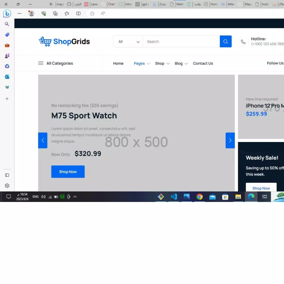Click Shop Now in Weekly Sale banner
Screen dimensions: 284x284
(x=261, y=187)
